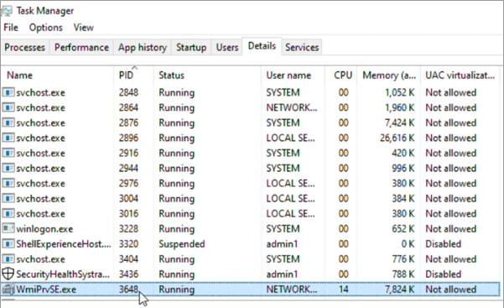Image resolution: width=504 pixels, height=308 pixels.
Task: Click Not allowed in winlogon.exe row
Action: tap(451, 229)
